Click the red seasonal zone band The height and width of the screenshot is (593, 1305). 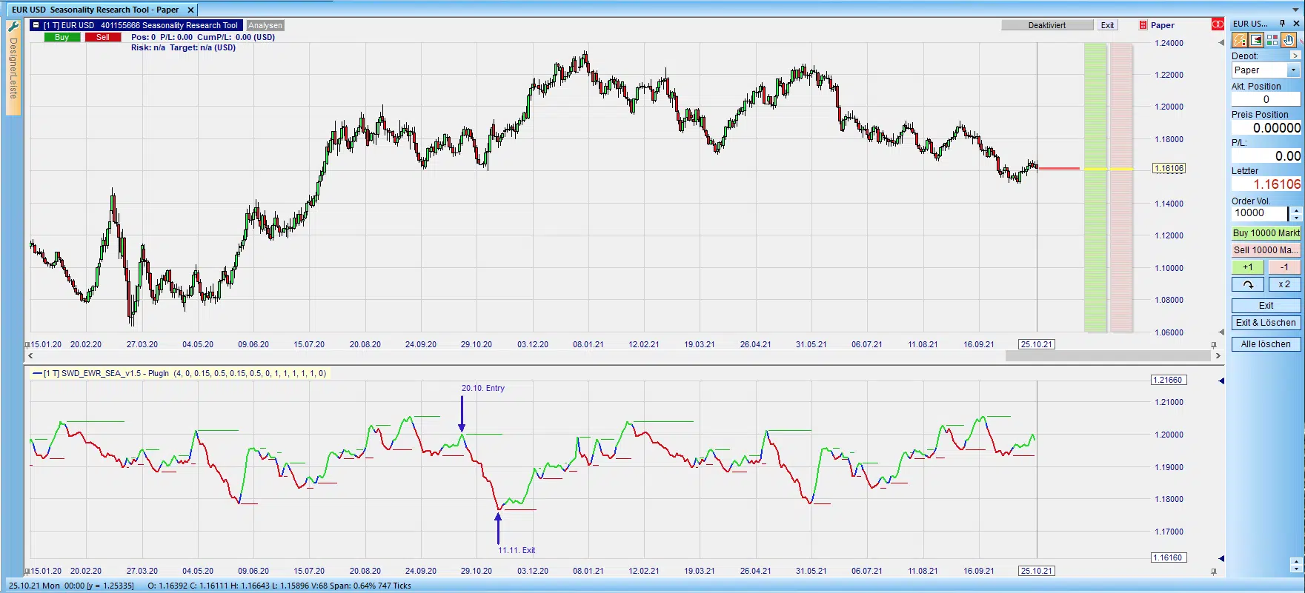(x=1121, y=188)
